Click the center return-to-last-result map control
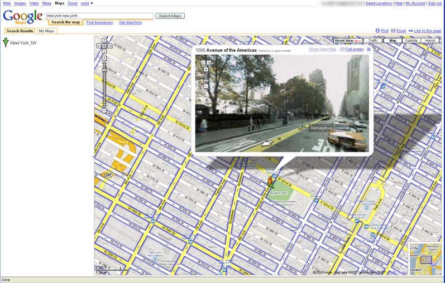The width and height of the screenshot is (445, 283). [104, 46]
